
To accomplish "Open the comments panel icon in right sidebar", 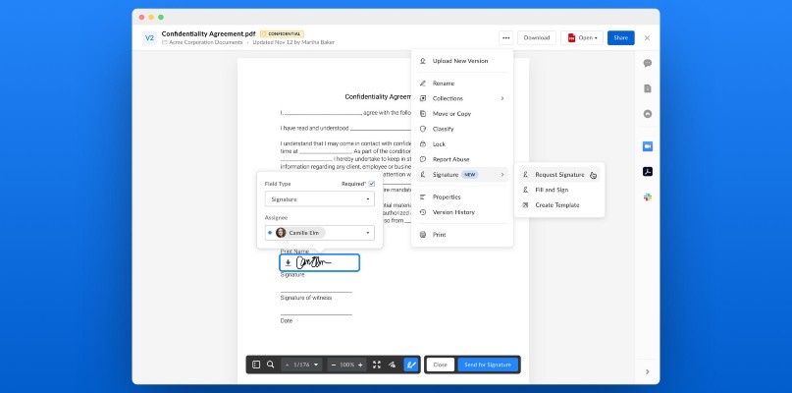I will coord(648,63).
